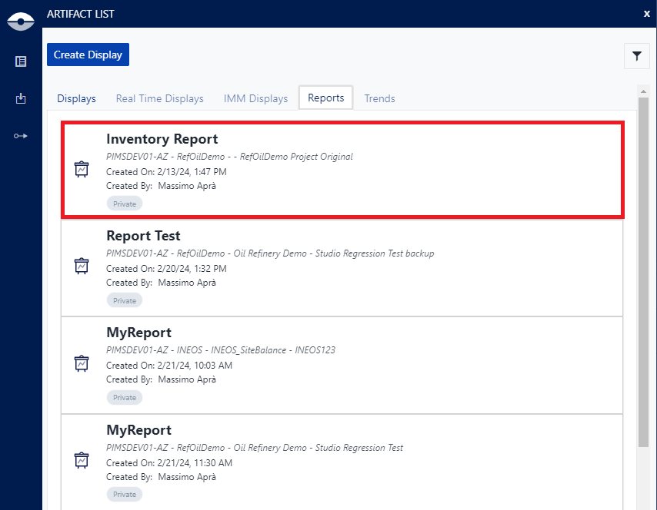Select the Trends tab
657x510 pixels.
379,98
